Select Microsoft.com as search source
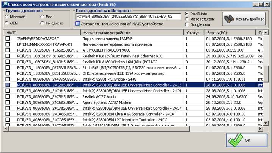The width and height of the screenshot is (272, 153). tap(187, 19)
